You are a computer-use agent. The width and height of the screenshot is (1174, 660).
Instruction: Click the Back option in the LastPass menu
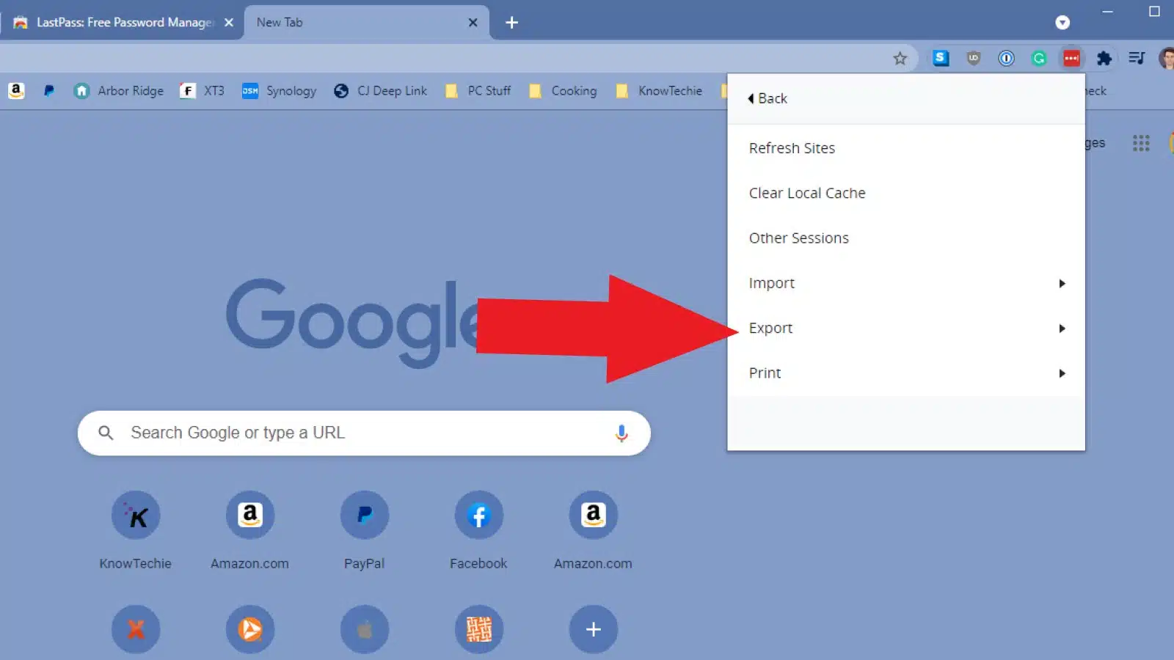click(x=768, y=98)
